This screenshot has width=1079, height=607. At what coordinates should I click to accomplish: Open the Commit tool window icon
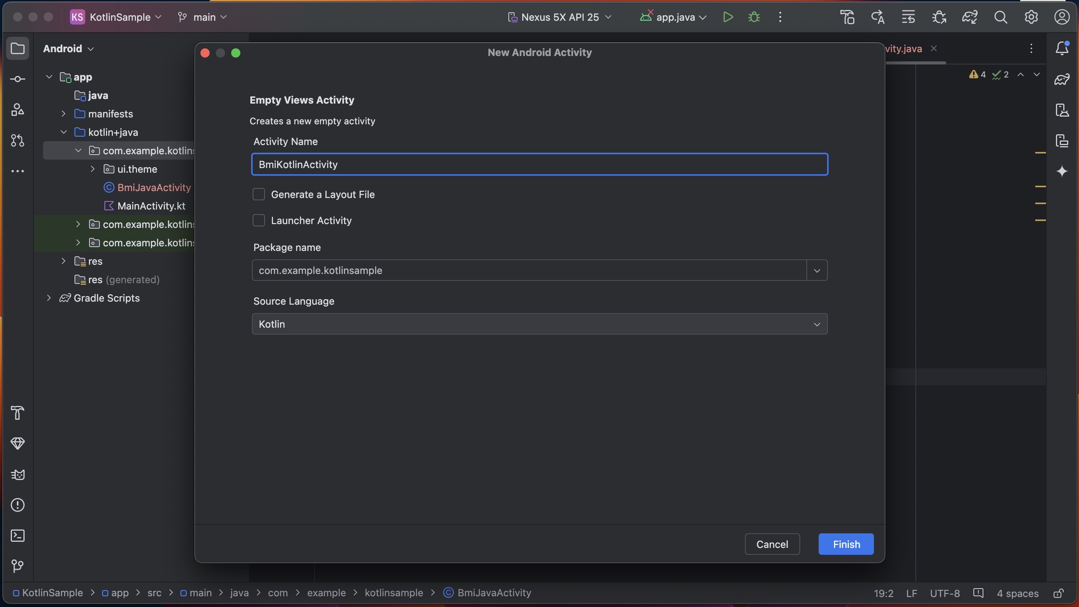coord(17,79)
